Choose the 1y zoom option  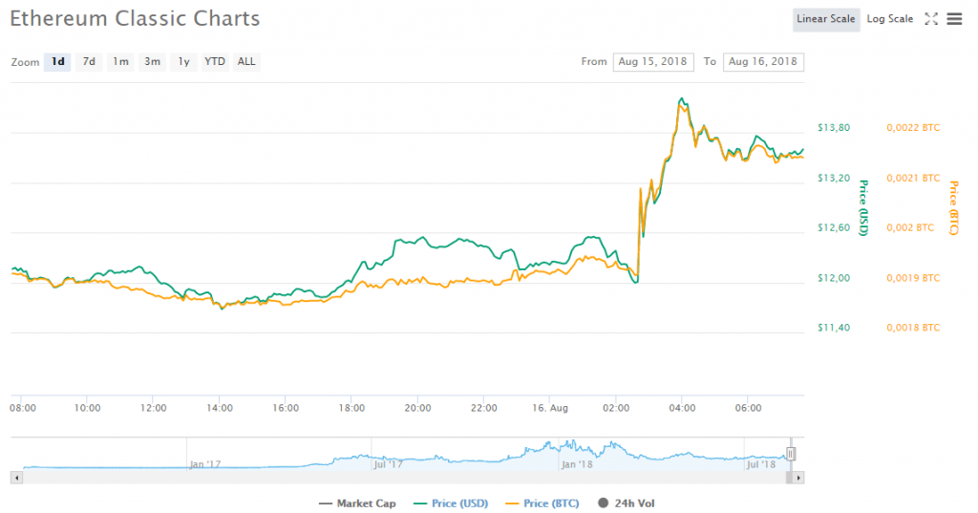tap(184, 62)
